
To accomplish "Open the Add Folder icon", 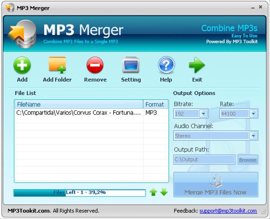I will 57,65.
